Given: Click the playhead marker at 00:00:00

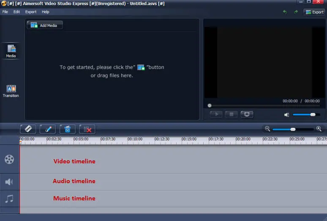Looking at the screenshot, I should 20,142.
